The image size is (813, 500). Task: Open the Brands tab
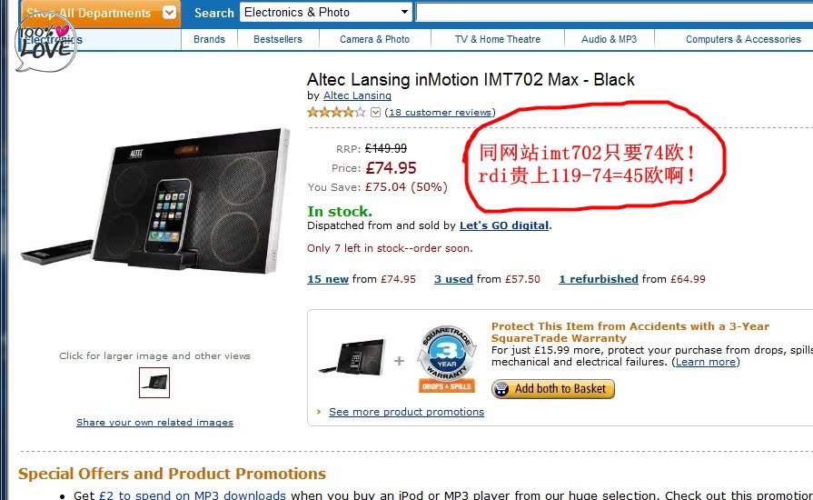click(209, 39)
